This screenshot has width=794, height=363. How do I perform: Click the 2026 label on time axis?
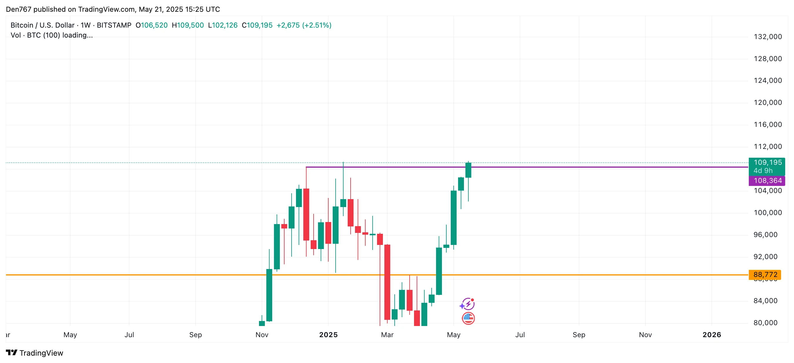[711, 335]
